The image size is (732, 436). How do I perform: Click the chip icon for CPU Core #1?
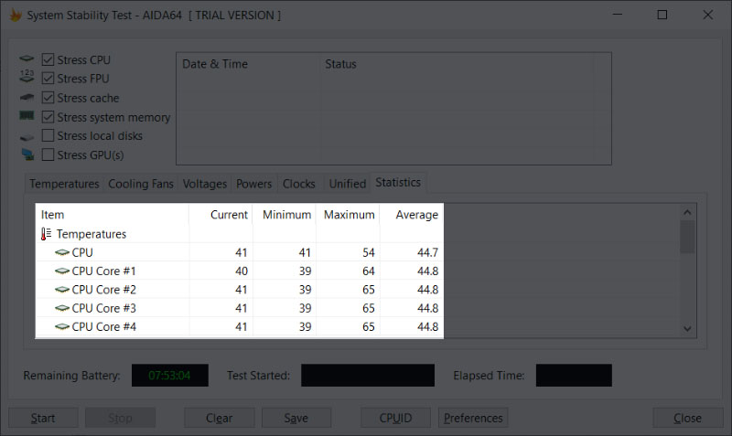pos(62,271)
